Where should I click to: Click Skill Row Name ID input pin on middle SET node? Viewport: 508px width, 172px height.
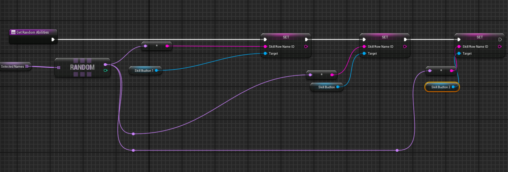(364, 46)
